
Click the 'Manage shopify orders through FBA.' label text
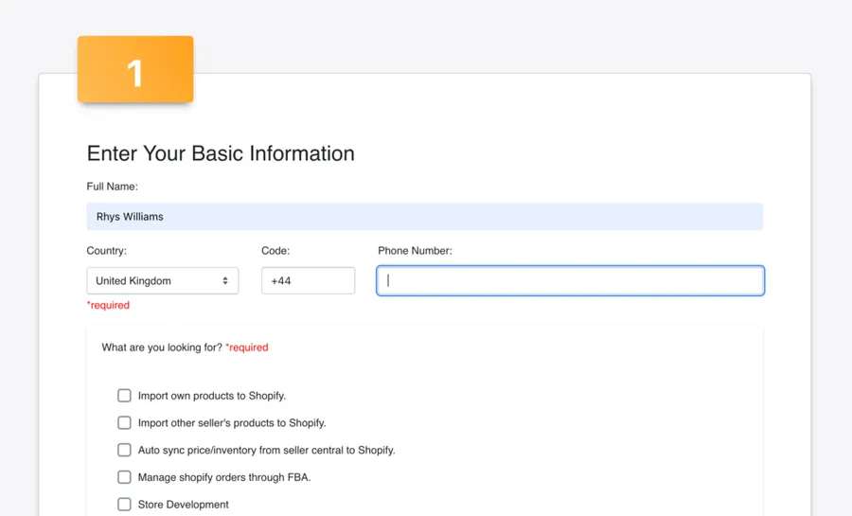click(x=223, y=477)
